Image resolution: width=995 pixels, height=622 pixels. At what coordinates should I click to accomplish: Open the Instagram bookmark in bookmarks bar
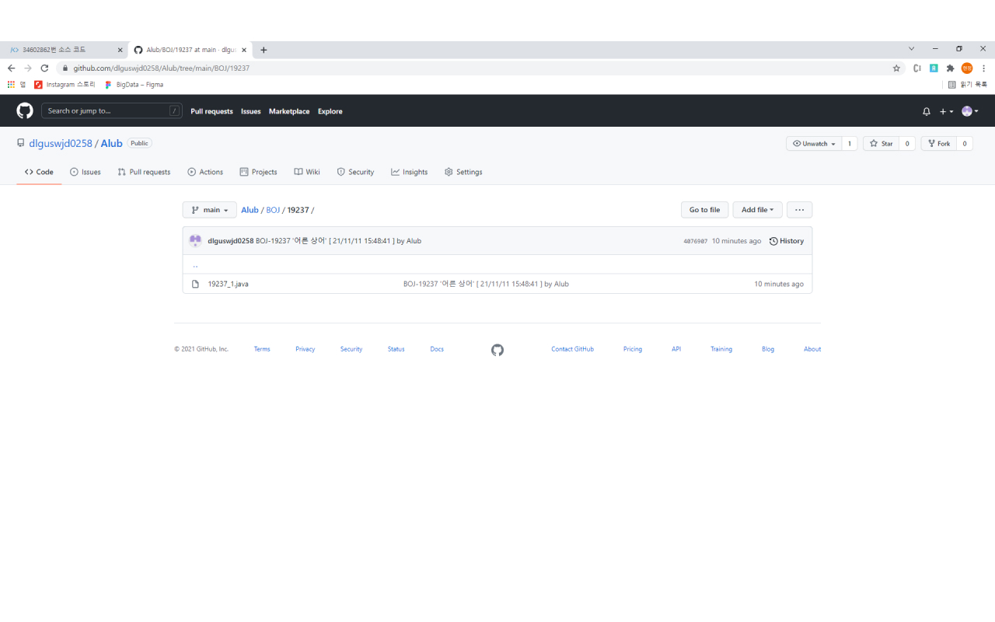click(65, 85)
